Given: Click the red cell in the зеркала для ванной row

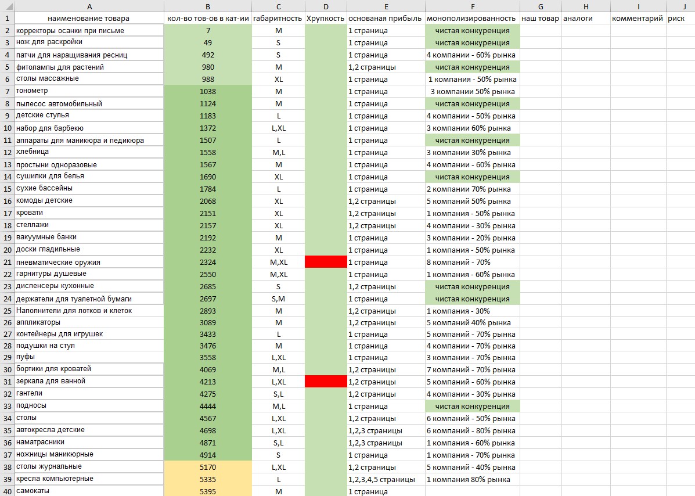Looking at the screenshot, I should click(x=325, y=382).
